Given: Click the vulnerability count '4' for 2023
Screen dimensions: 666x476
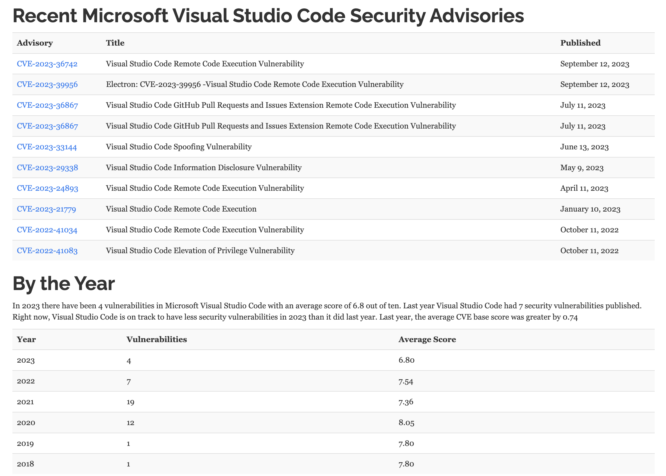Looking at the screenshot, I should tap(129, 361).
